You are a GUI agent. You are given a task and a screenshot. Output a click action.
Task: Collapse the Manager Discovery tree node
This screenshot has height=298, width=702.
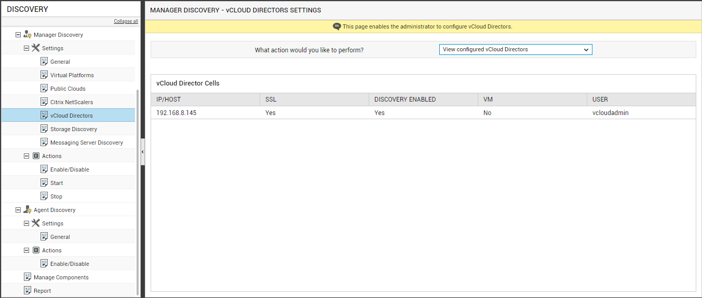click(18, 35)
